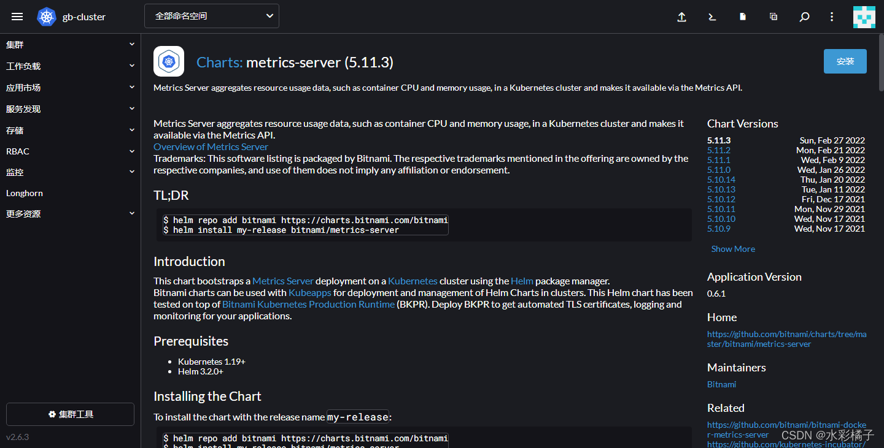
Task: Click the 集群工具 button
Action: 70,414
